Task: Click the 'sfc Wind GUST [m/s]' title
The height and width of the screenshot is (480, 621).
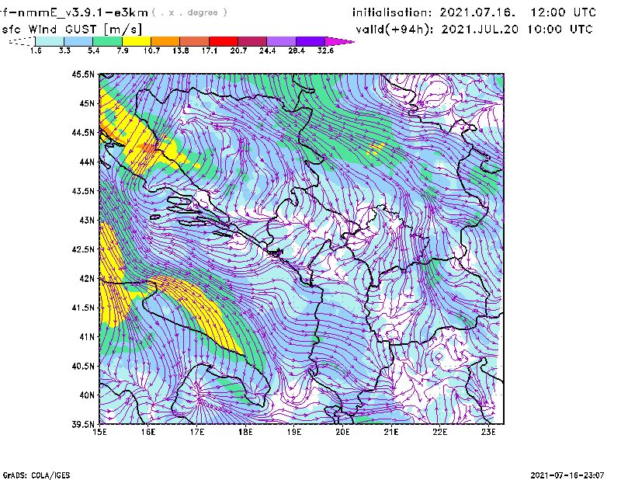Action: coord(72,30)
